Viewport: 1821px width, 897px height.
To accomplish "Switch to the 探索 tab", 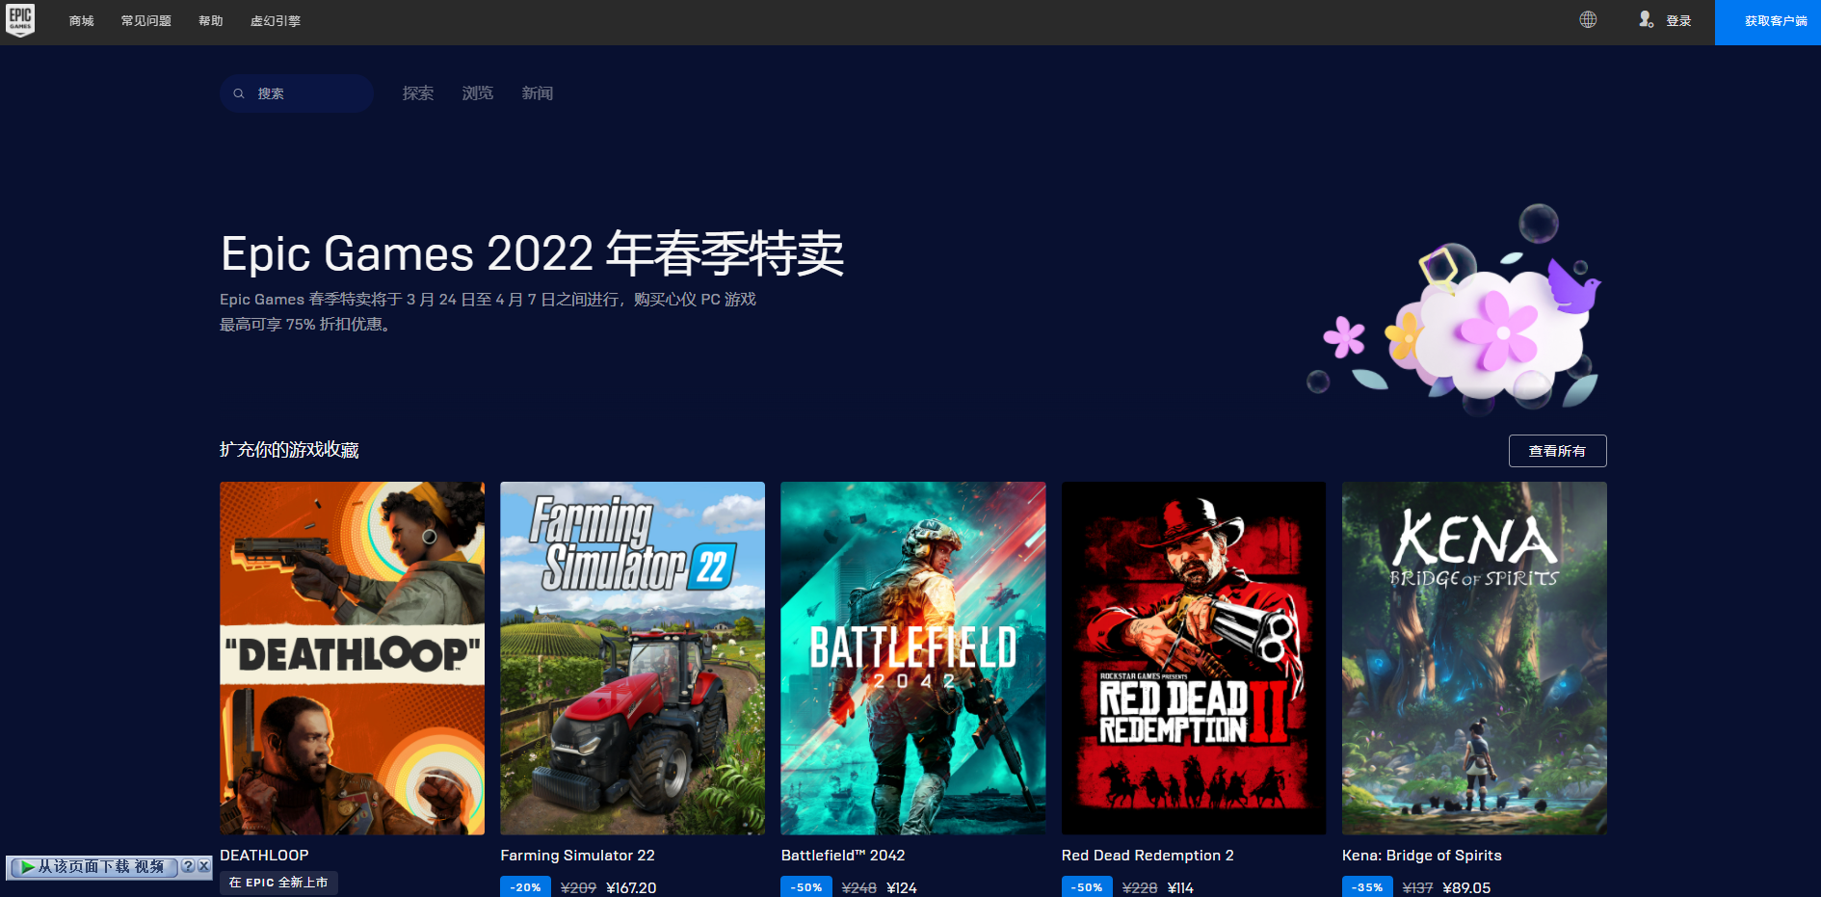I will pos(418,93).
